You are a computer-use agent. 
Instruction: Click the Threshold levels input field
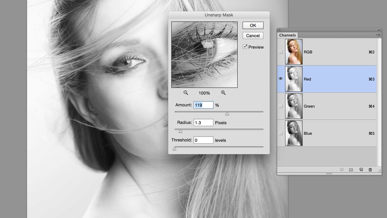tap(203, 140)
